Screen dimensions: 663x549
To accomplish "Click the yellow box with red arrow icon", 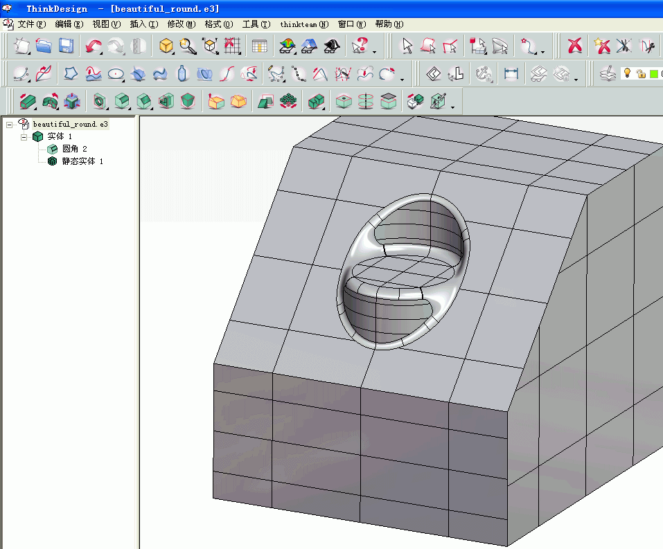I will pos(216,102).
